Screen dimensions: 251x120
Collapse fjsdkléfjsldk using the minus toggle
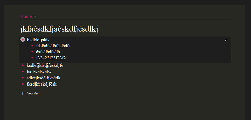pyautogui.click(x=18, y=40)
